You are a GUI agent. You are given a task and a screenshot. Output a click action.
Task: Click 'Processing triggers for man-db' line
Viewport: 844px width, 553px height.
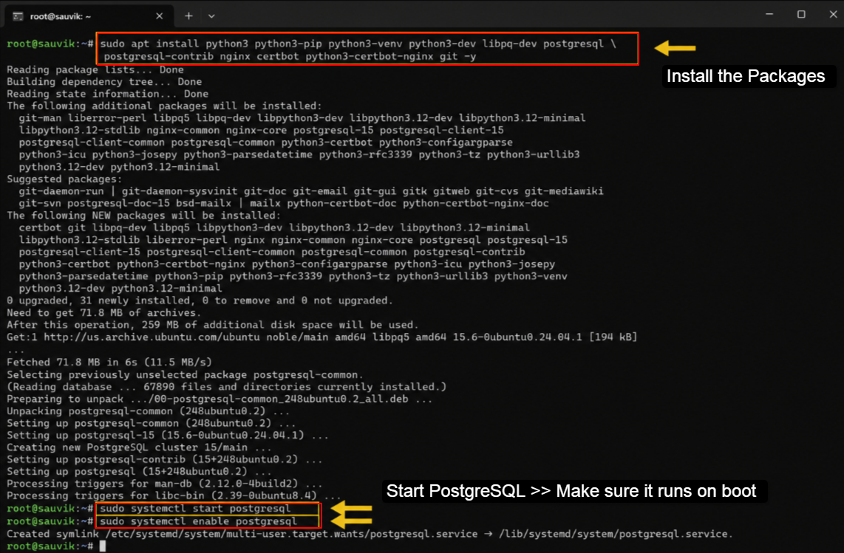point(164,484)
